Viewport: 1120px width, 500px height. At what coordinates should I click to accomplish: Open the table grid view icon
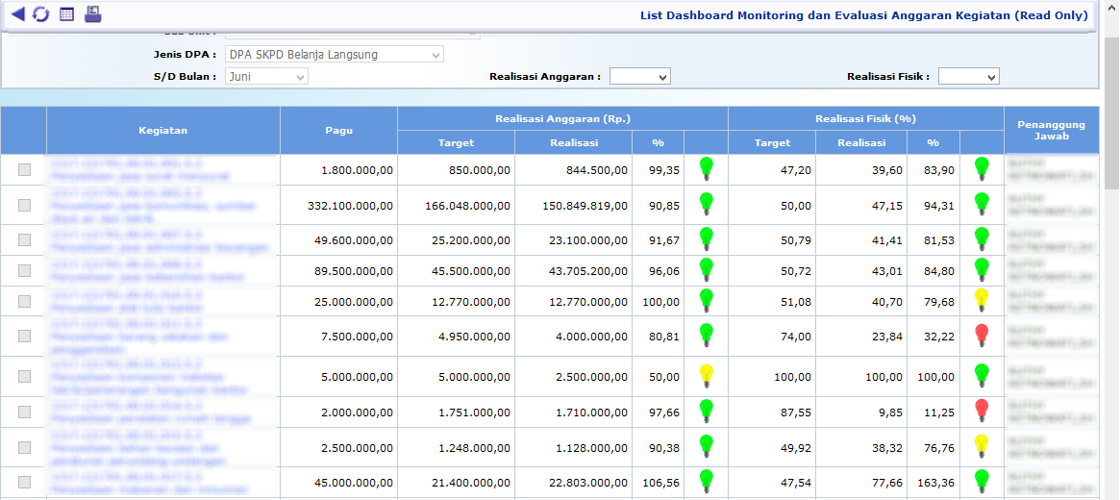point(66,14)
